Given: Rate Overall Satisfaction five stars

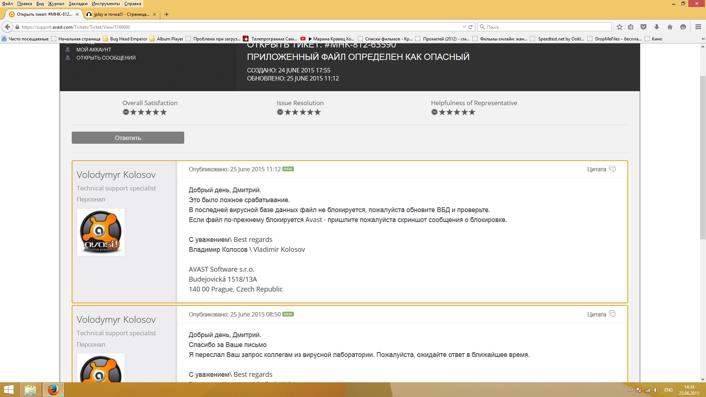Looking at the screenshot, I should coord(163,112).
